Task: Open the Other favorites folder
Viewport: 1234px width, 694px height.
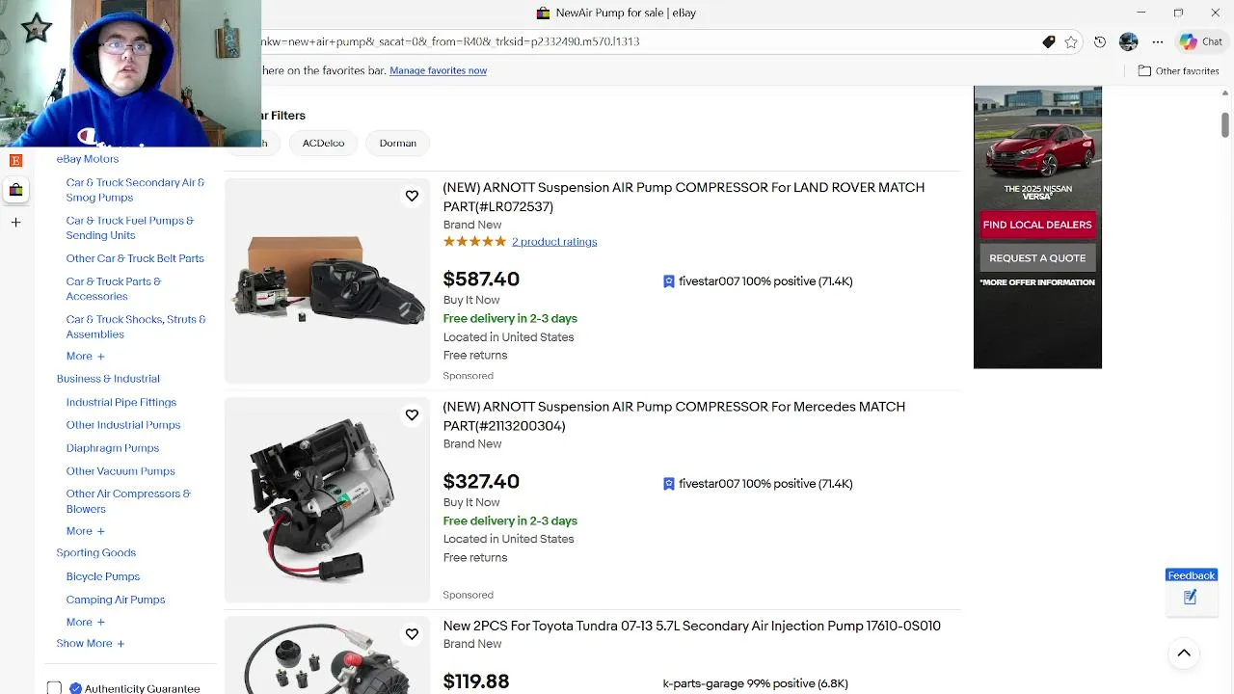Action: tap(1178, 70)
